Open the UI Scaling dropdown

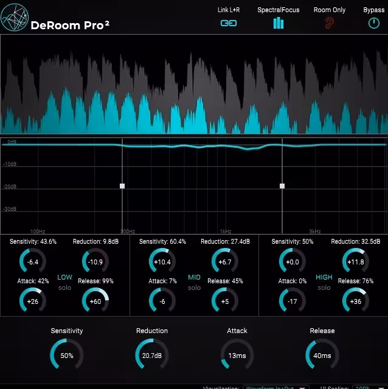(369, 387)
